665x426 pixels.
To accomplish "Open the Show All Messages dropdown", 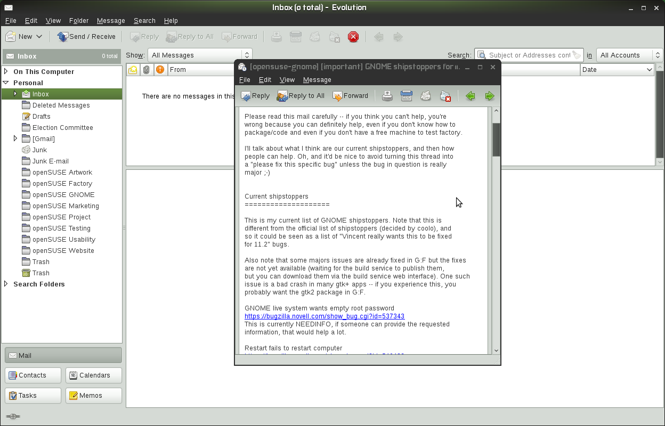I will click(199, 55).
